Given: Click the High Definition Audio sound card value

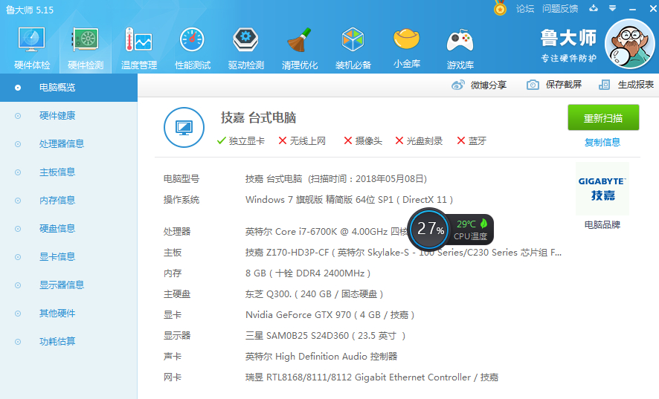Looking at the screenshot, I should [x=321, y=357].
